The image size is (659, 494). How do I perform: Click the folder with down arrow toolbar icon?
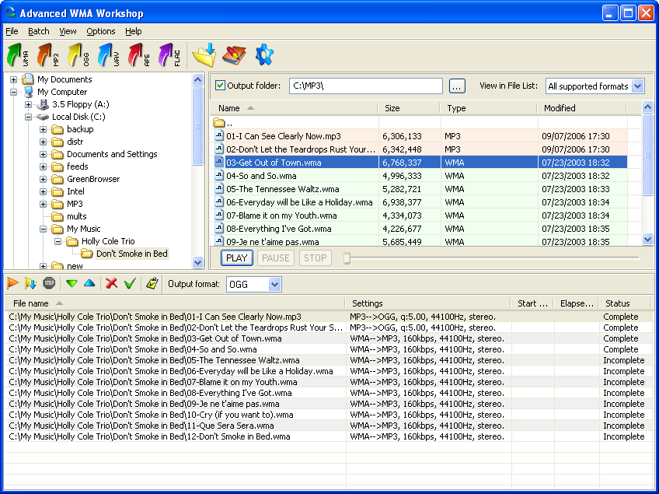coord(204,55)
